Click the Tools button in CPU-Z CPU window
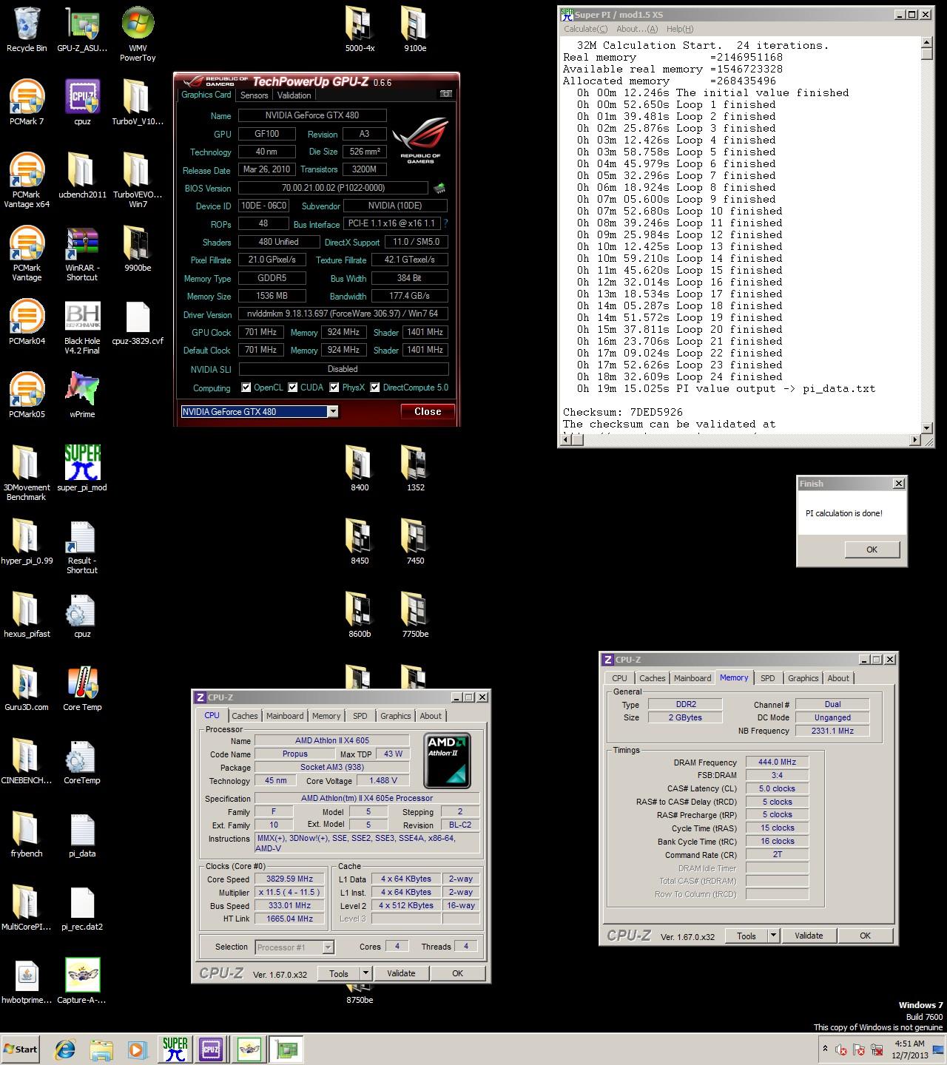The width and height of the screenshot is (947, 1065). click(339, 973)
